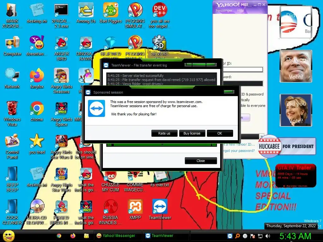The width and height of the screenshot is (323, 242).
Task: Open the Windows Vista recycle bin icon
Action: (12, 113)
